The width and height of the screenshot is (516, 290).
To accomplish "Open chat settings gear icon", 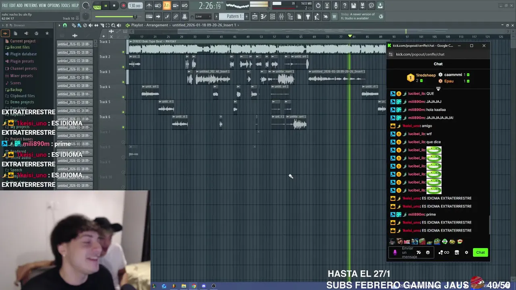I will pyautogui.click(x=466, y=253).
